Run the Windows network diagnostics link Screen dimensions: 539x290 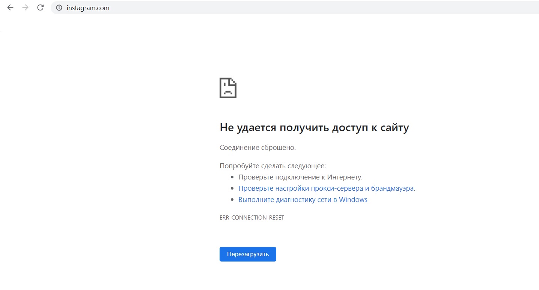point(303,200)
